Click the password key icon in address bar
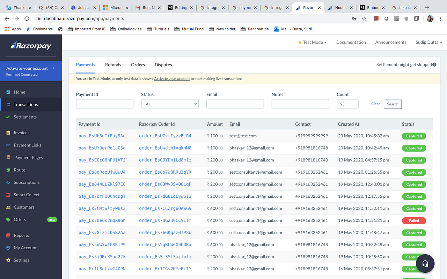 tap(354, 18)
